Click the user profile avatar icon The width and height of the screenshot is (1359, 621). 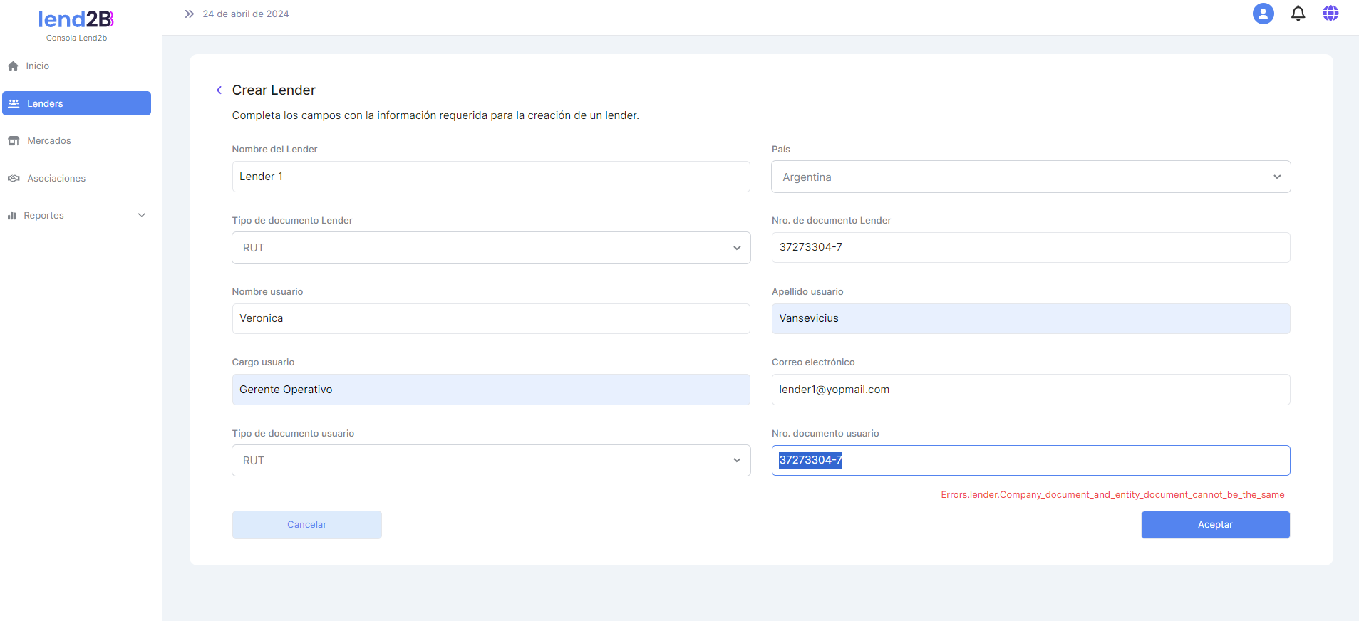(x=1263, y=14)
